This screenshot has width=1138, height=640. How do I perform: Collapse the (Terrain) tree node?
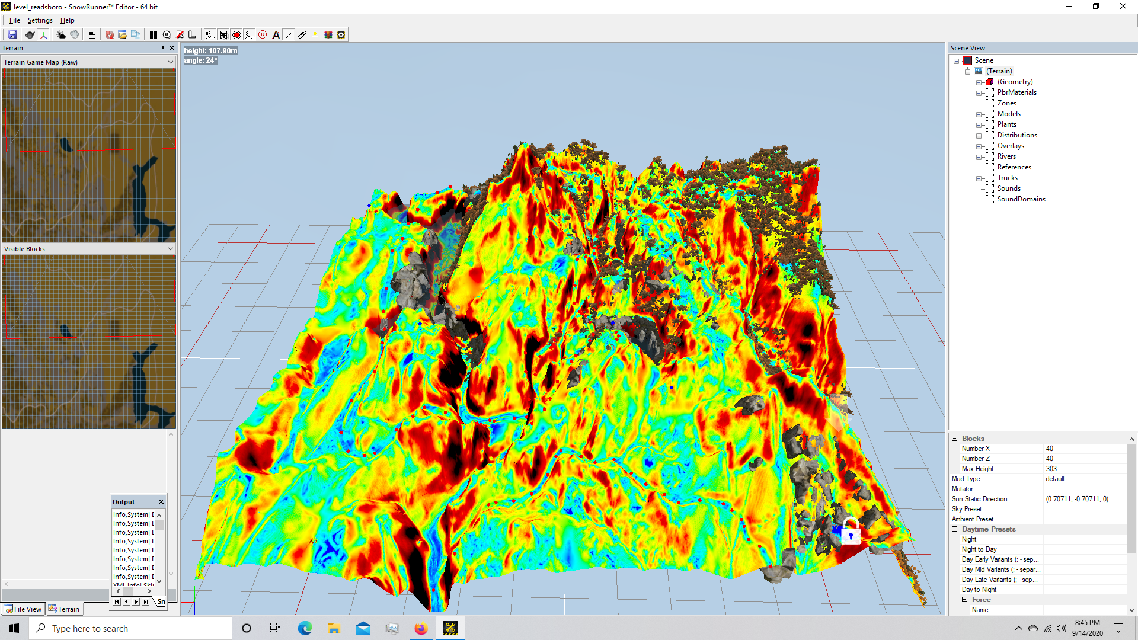967,72
